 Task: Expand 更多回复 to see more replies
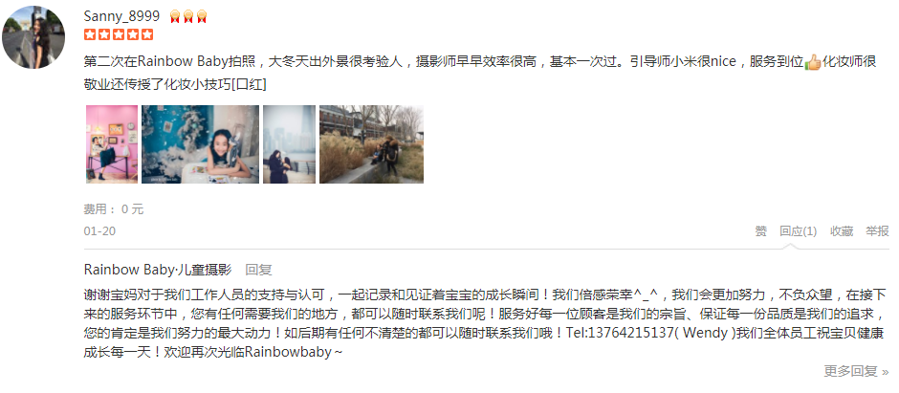tap(856, 371)
